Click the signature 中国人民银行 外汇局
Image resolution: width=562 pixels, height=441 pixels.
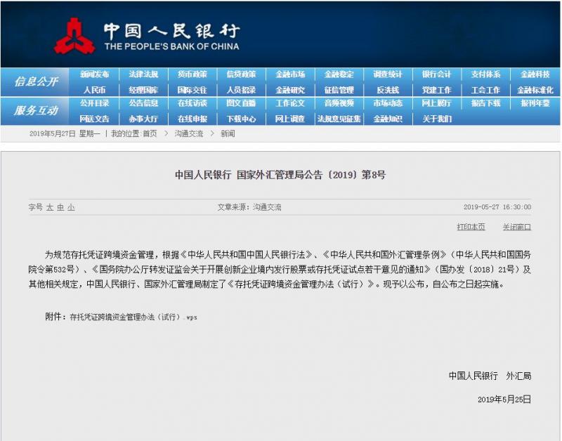490,376
